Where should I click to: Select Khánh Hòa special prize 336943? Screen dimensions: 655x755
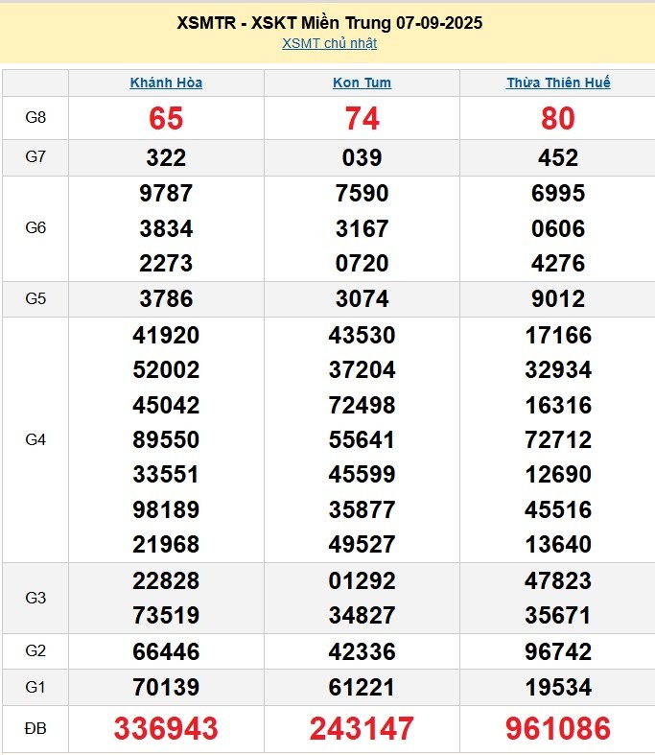(166, 729)
